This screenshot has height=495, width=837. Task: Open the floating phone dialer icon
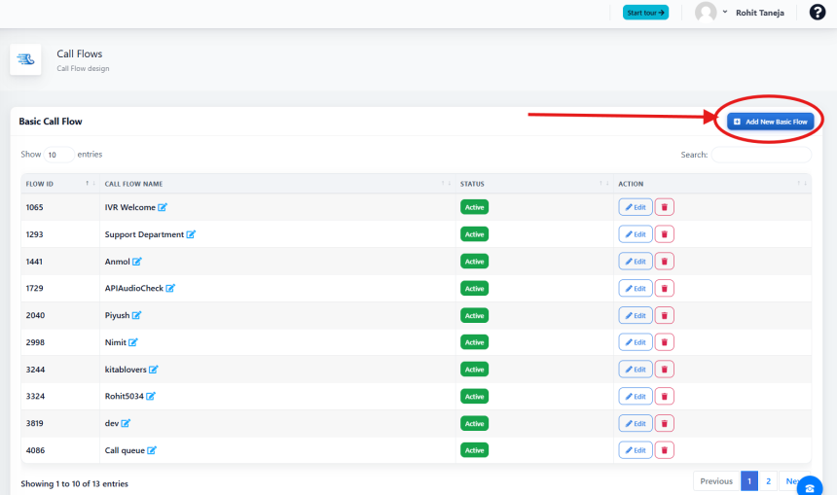click(810, 486)
